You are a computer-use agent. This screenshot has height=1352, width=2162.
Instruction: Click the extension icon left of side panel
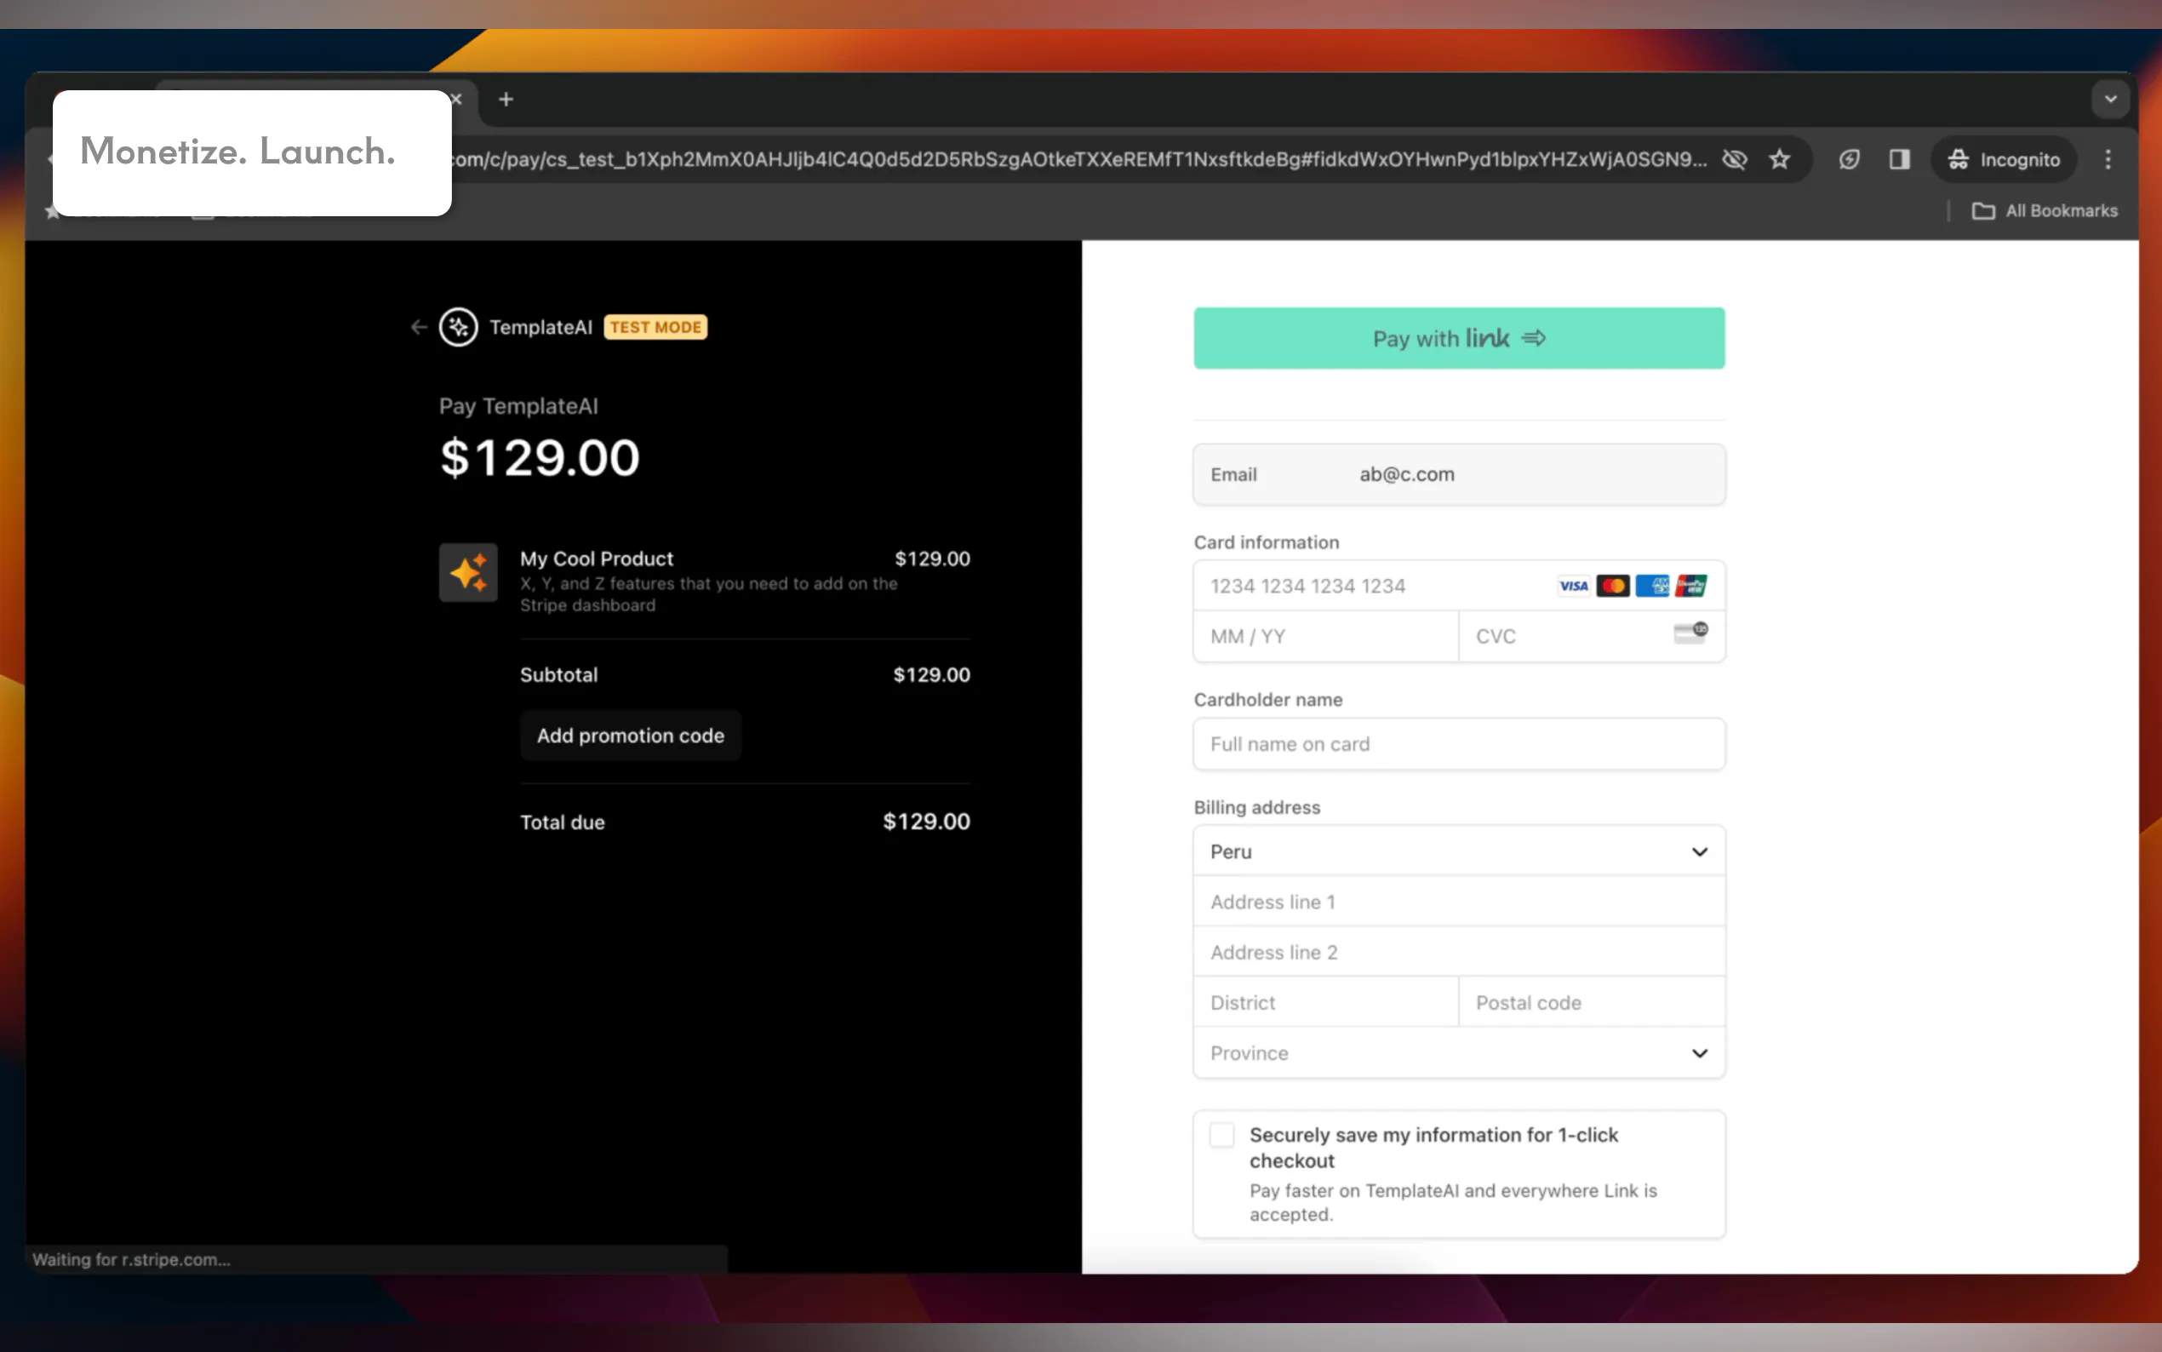click(x=1849, y=159)
